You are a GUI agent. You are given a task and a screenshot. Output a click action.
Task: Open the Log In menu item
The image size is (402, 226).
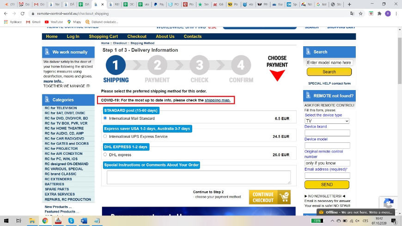[x=73, y=37]
